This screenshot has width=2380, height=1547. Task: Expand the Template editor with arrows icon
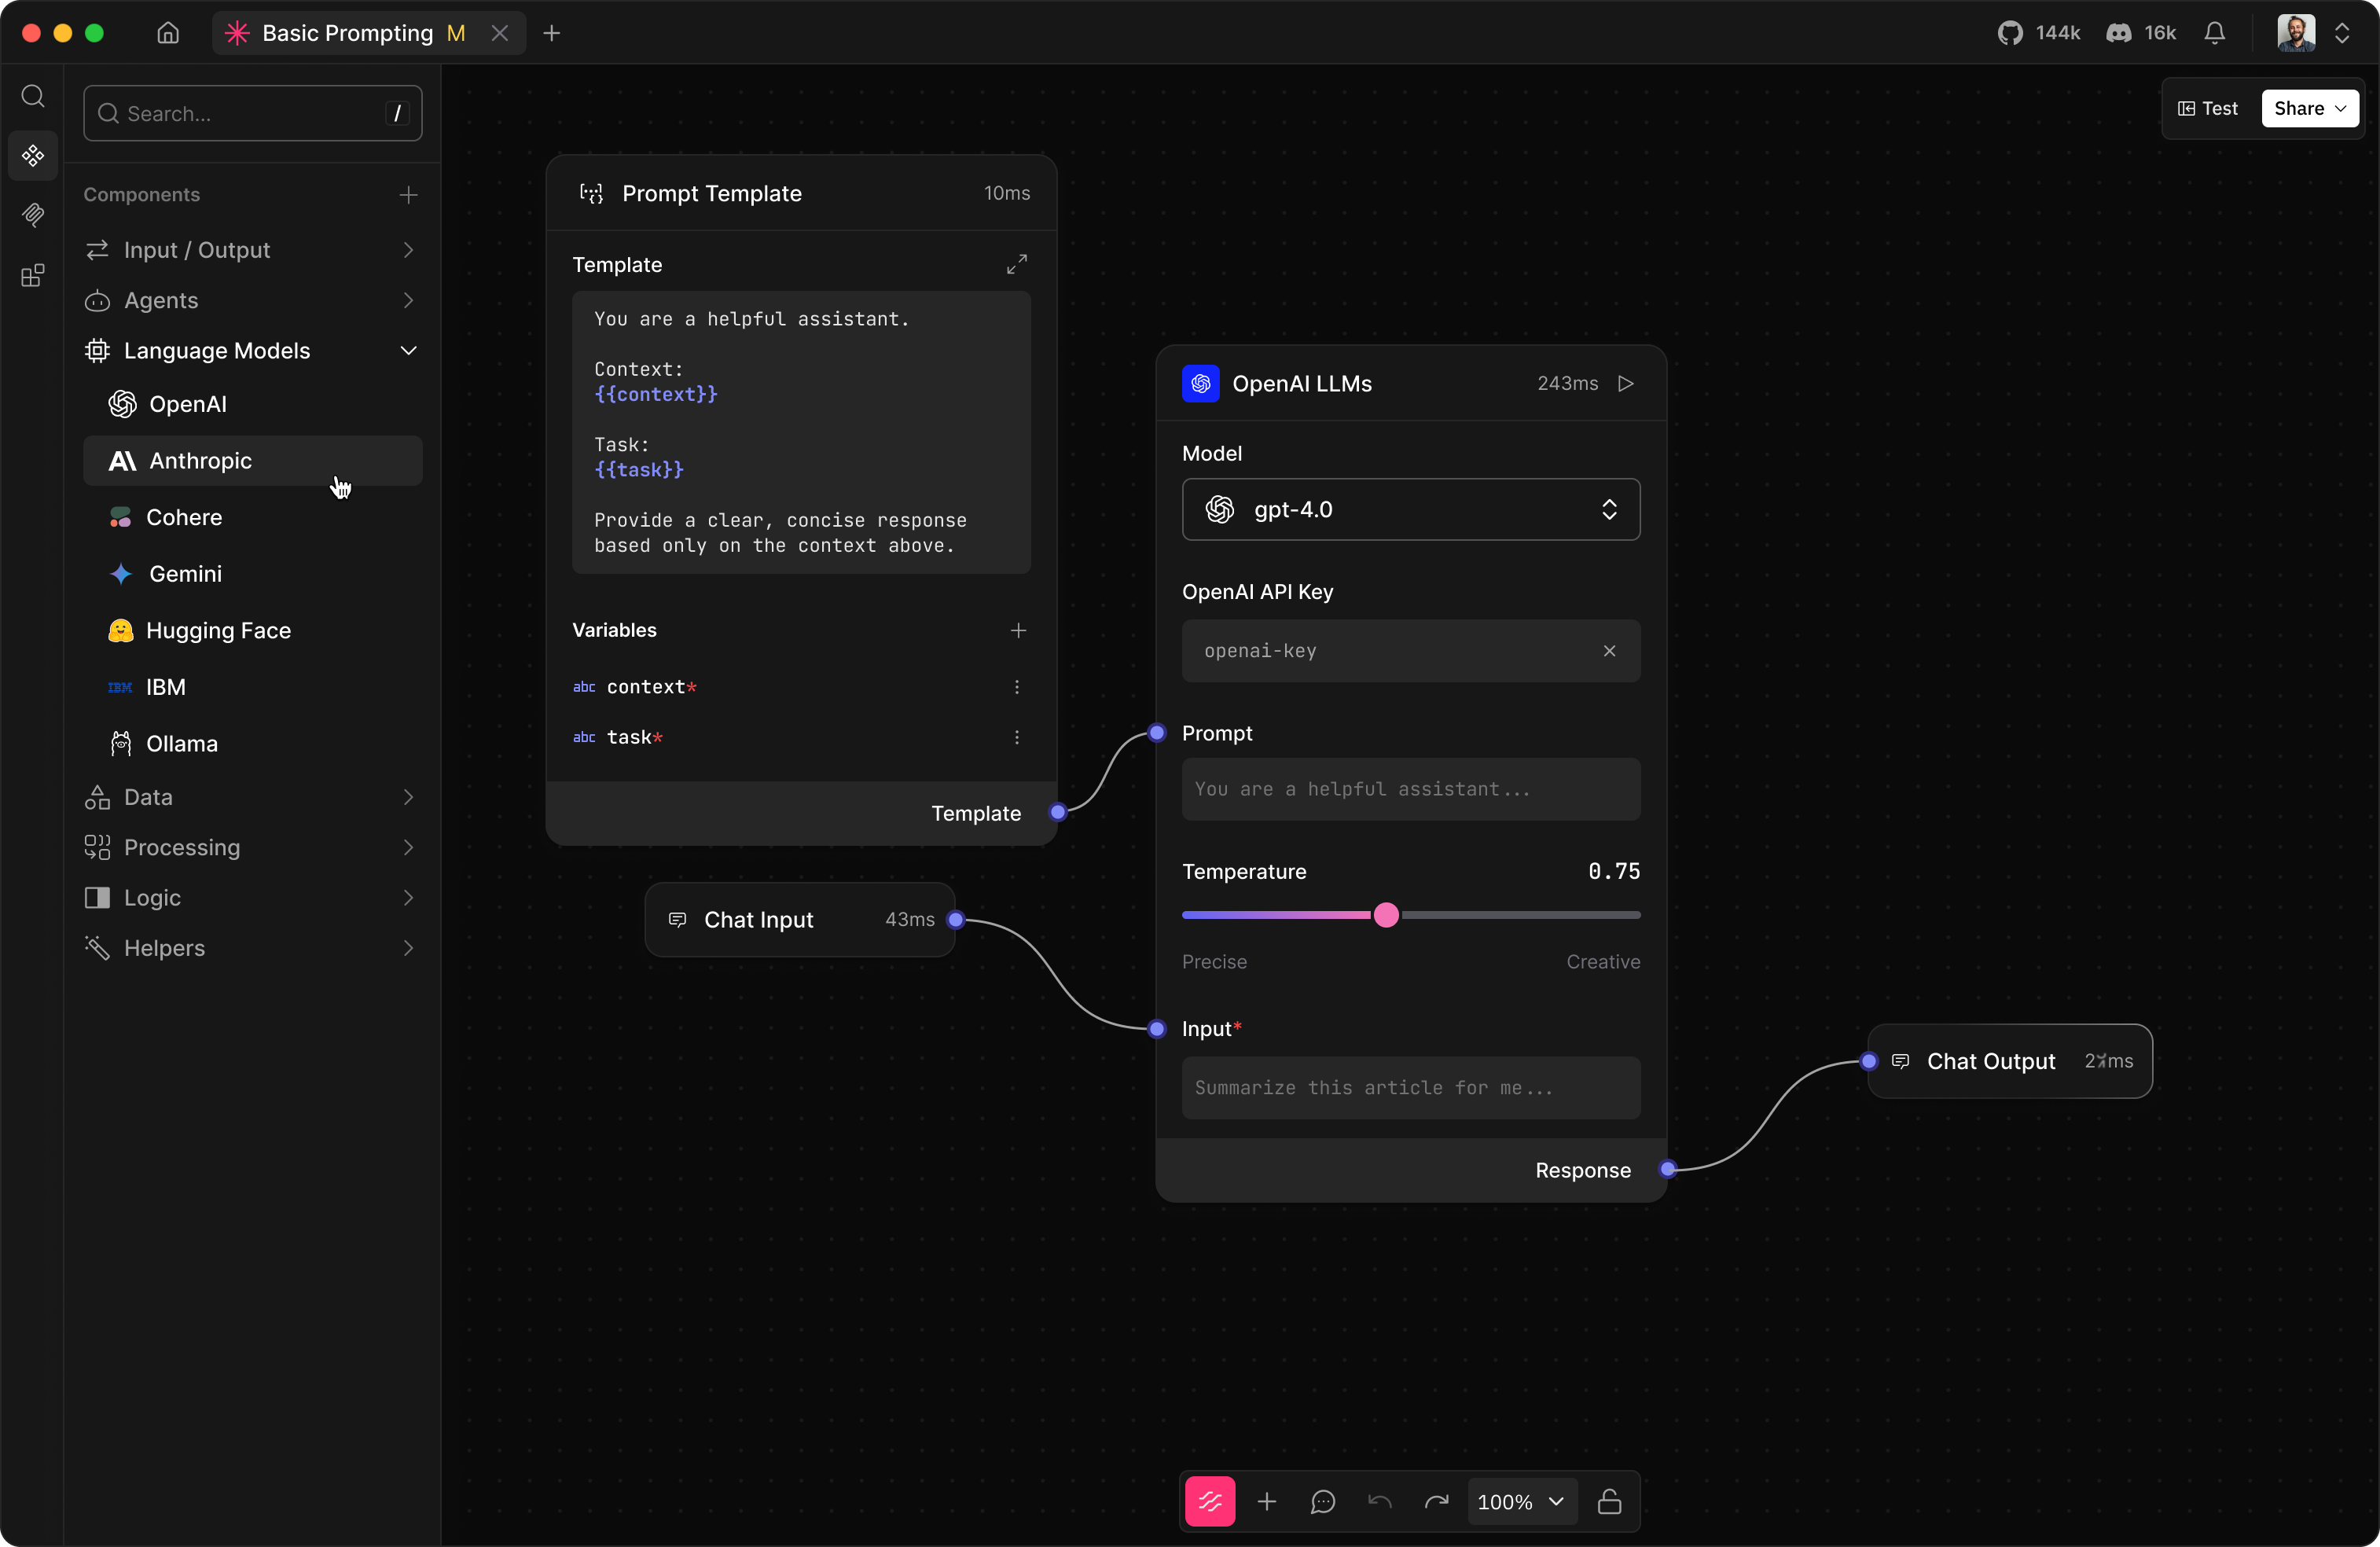[x=1016, y=265]
